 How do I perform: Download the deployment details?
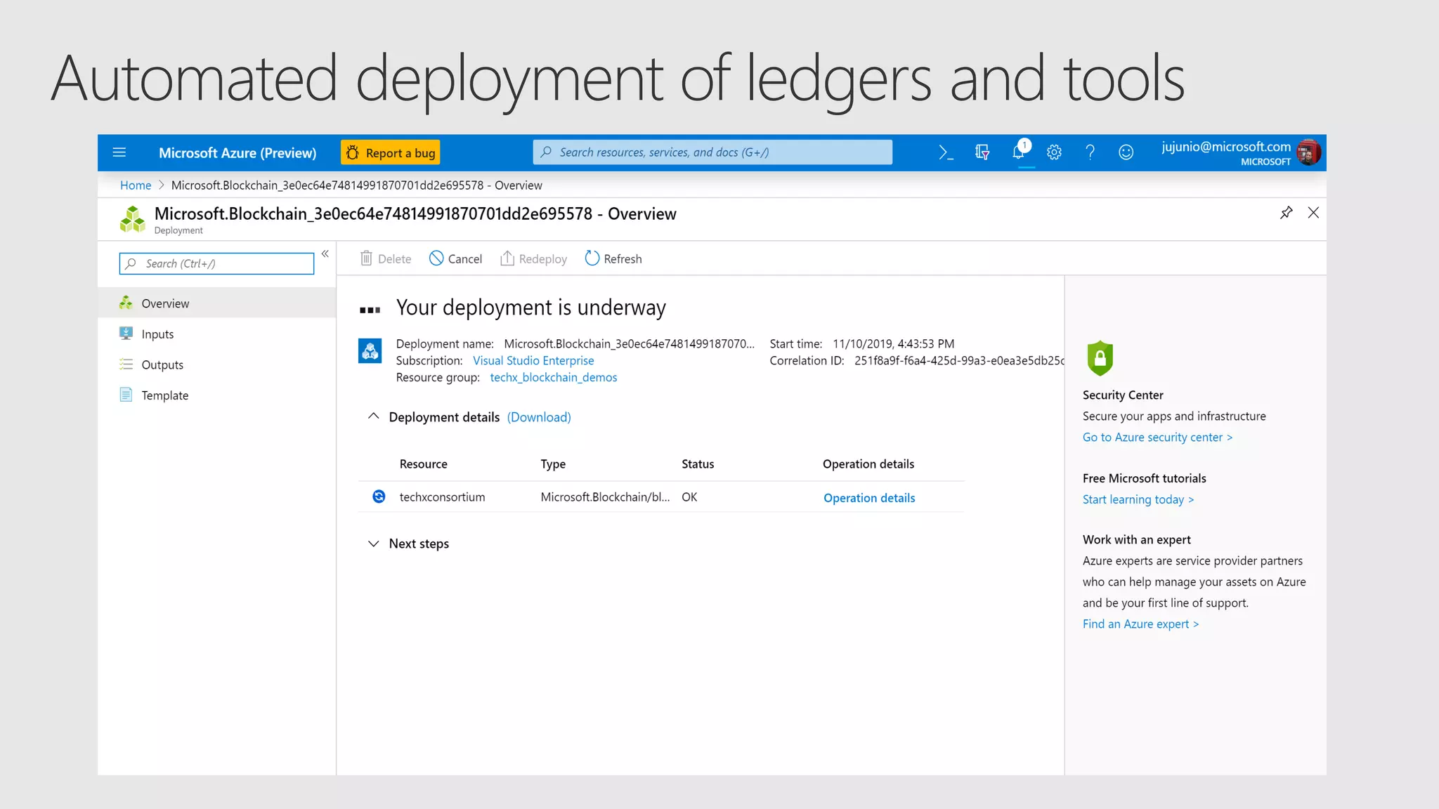point(539,417)
